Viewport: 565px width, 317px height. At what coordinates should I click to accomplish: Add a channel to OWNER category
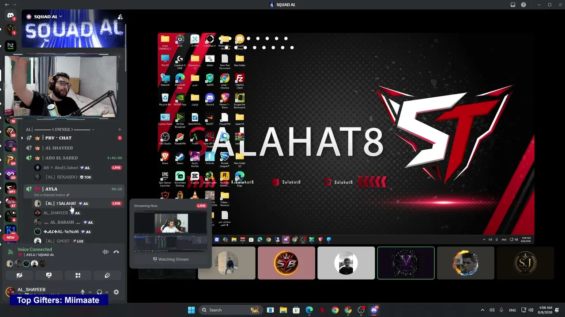click(x=120, y=129)
